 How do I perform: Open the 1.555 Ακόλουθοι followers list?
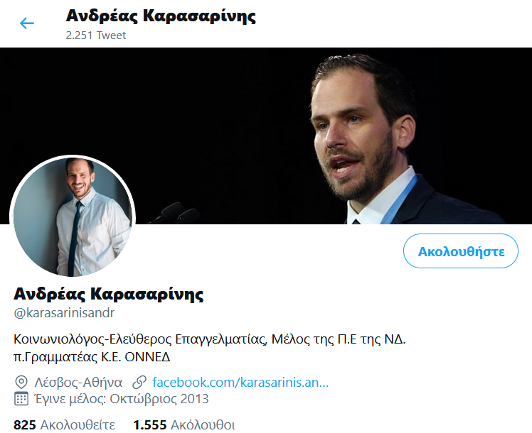click(x=184, y=425)
